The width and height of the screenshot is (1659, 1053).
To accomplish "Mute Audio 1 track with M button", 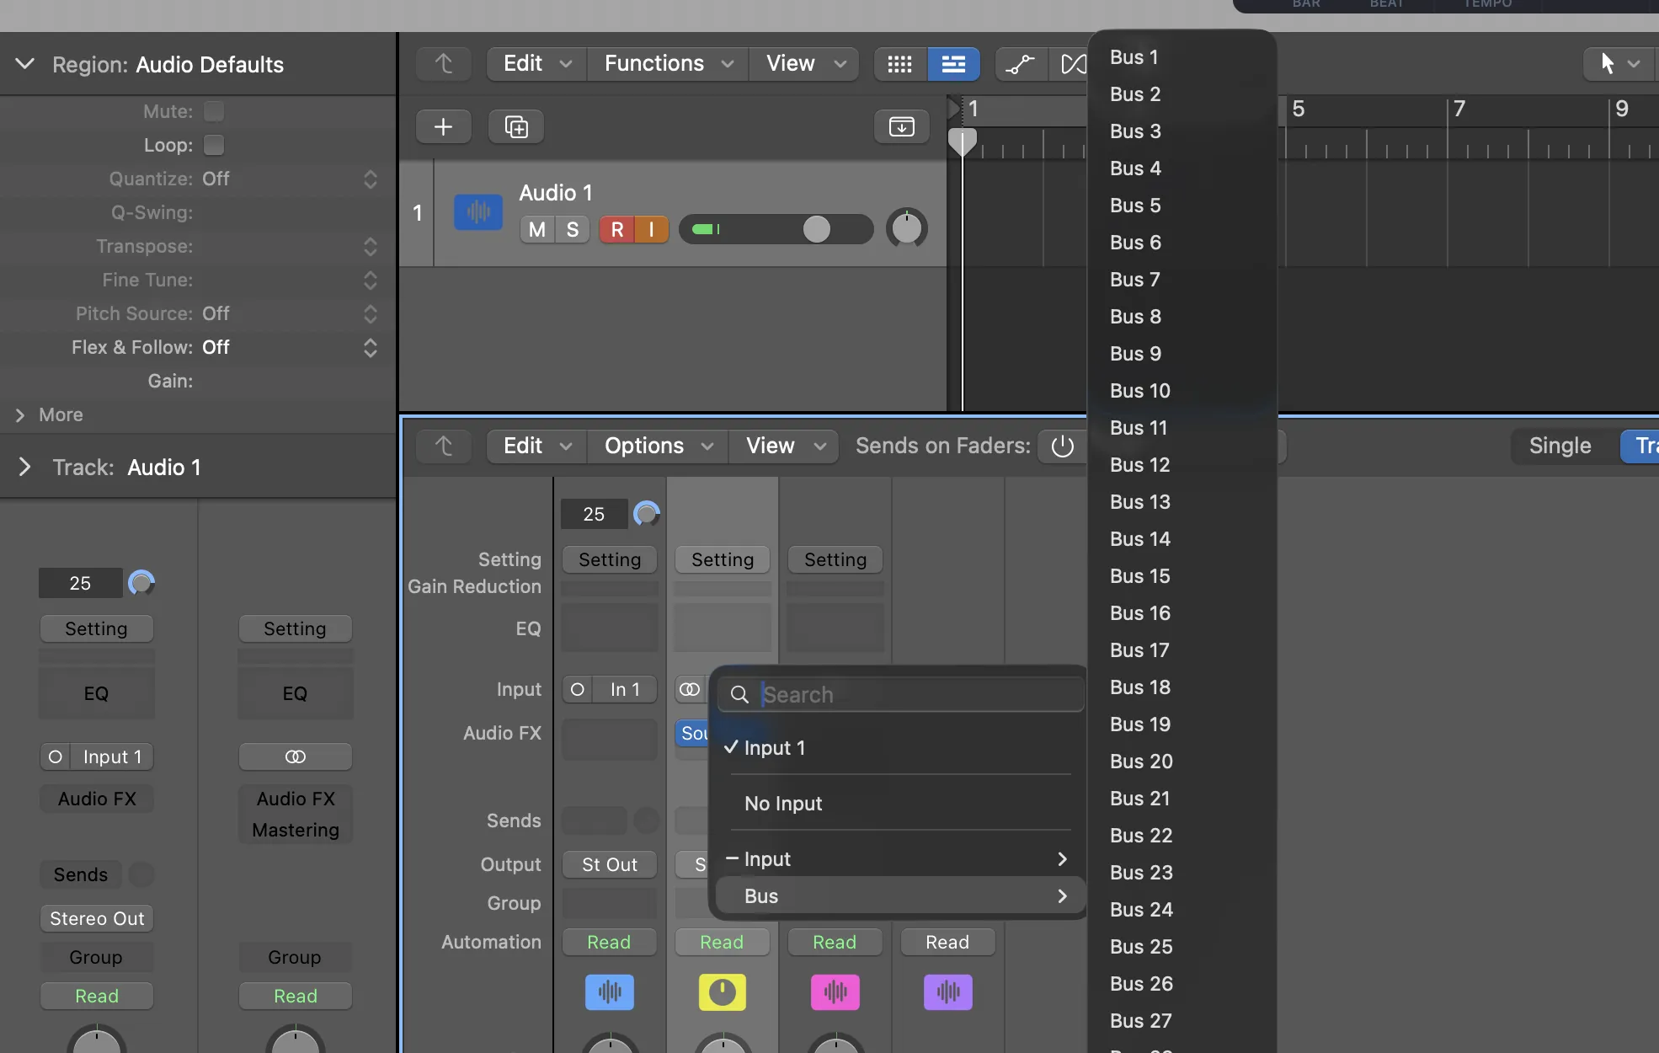I will 537,229.
